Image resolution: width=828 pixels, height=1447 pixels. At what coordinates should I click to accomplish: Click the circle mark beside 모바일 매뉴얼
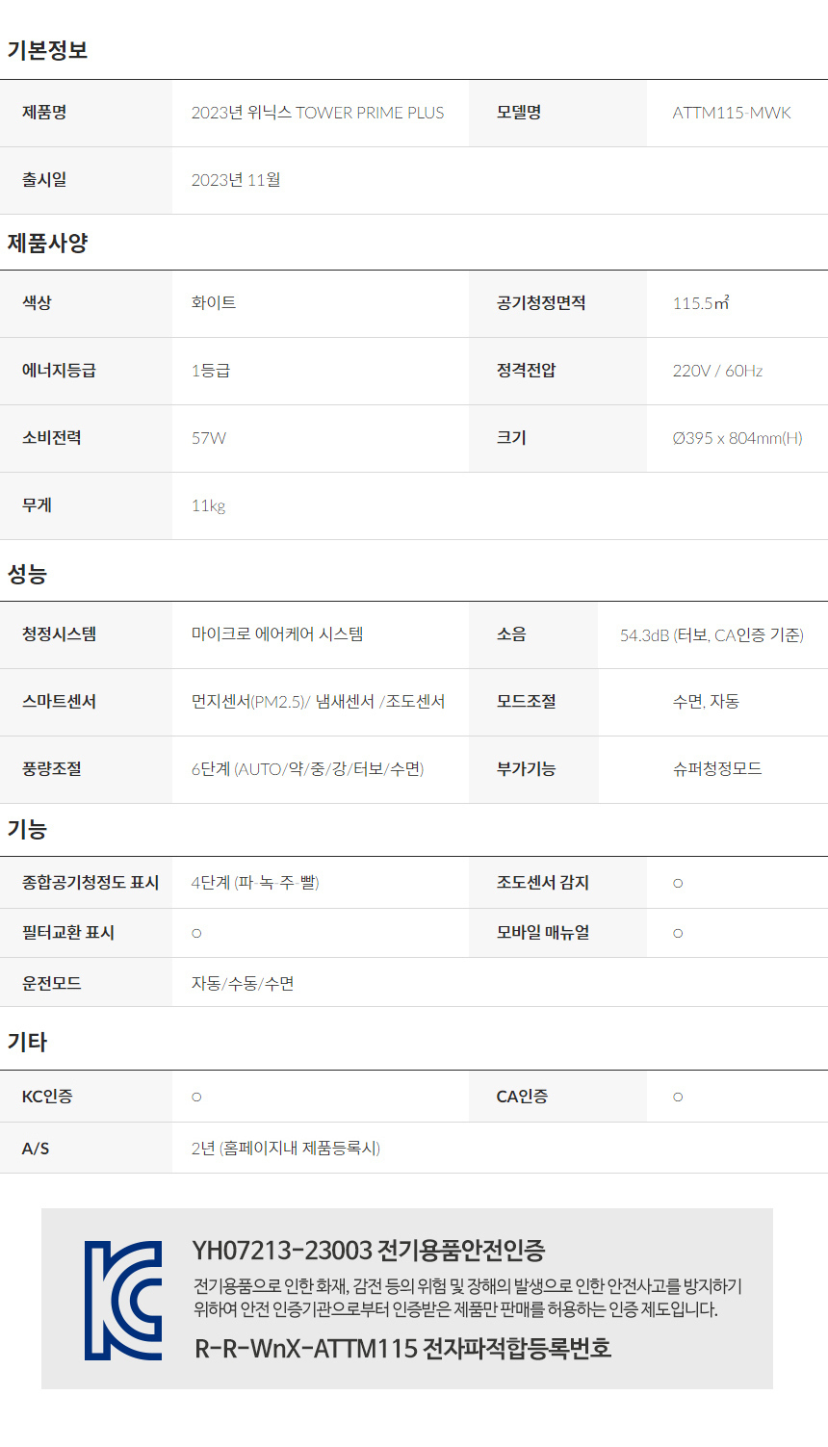pos(678,933)
